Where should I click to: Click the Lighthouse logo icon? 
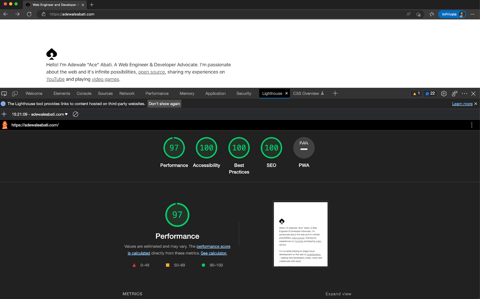(x=5, y=125)
